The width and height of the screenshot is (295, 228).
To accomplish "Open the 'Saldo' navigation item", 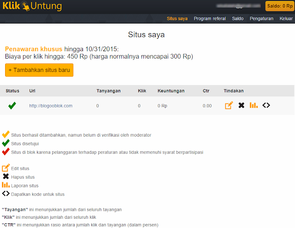I will tap(238, 18).
